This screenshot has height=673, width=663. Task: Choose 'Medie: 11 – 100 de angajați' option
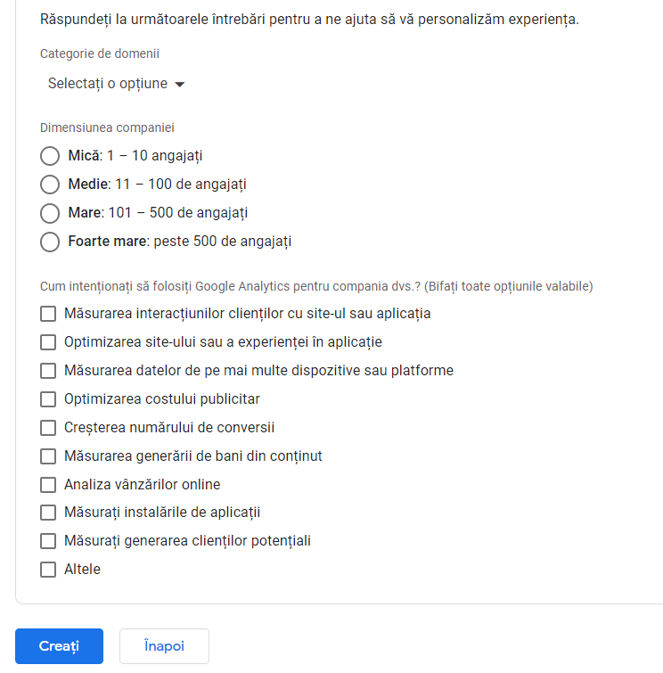pos(50,185)
